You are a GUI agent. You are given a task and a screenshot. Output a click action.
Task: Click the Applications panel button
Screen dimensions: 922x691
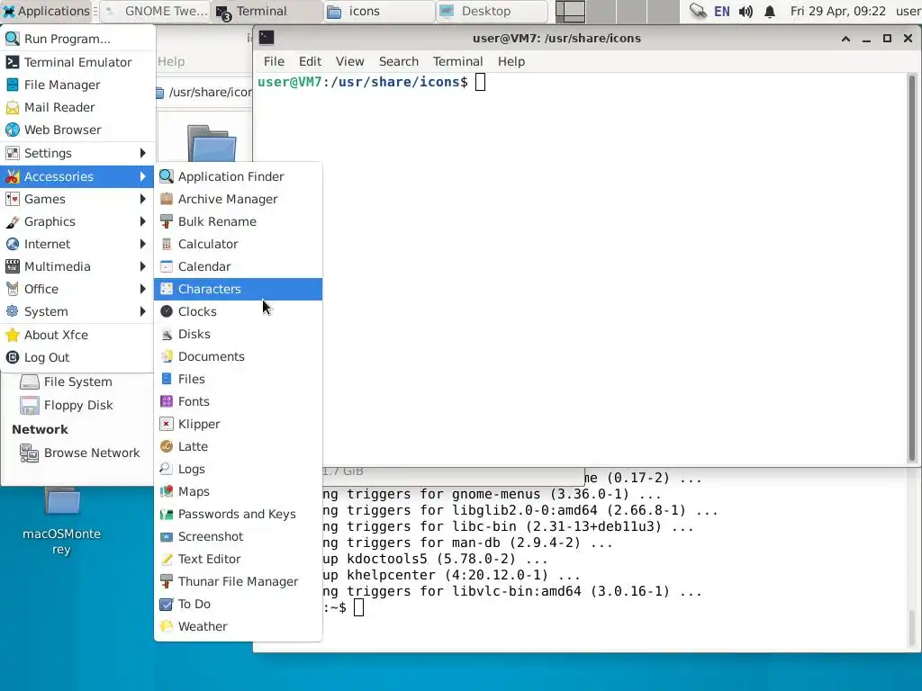tap(49, 11)
